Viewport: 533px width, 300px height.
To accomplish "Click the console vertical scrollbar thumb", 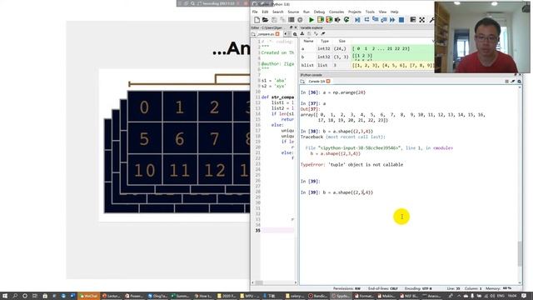I will coord(520,253).
